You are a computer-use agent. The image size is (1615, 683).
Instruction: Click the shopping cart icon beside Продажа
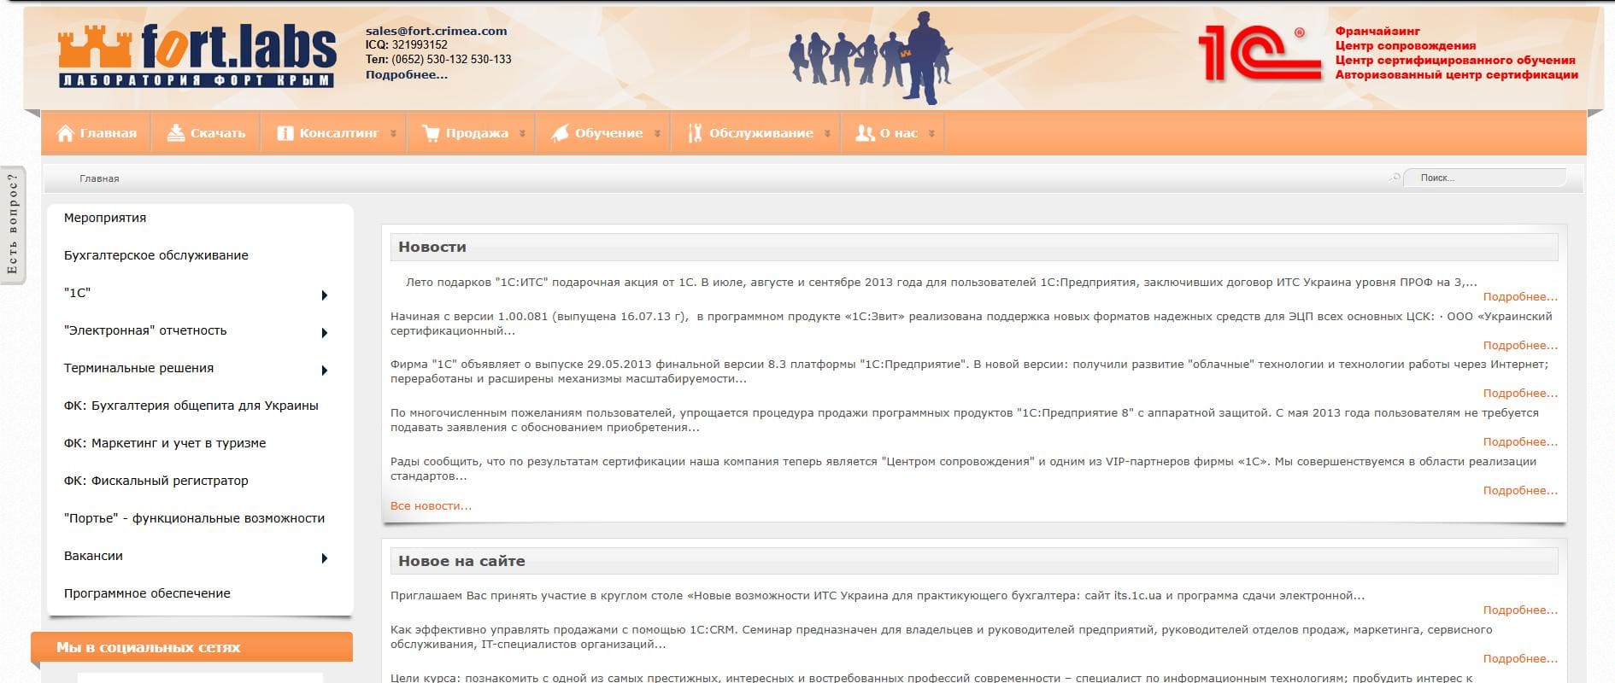click(x=431, y=133)
